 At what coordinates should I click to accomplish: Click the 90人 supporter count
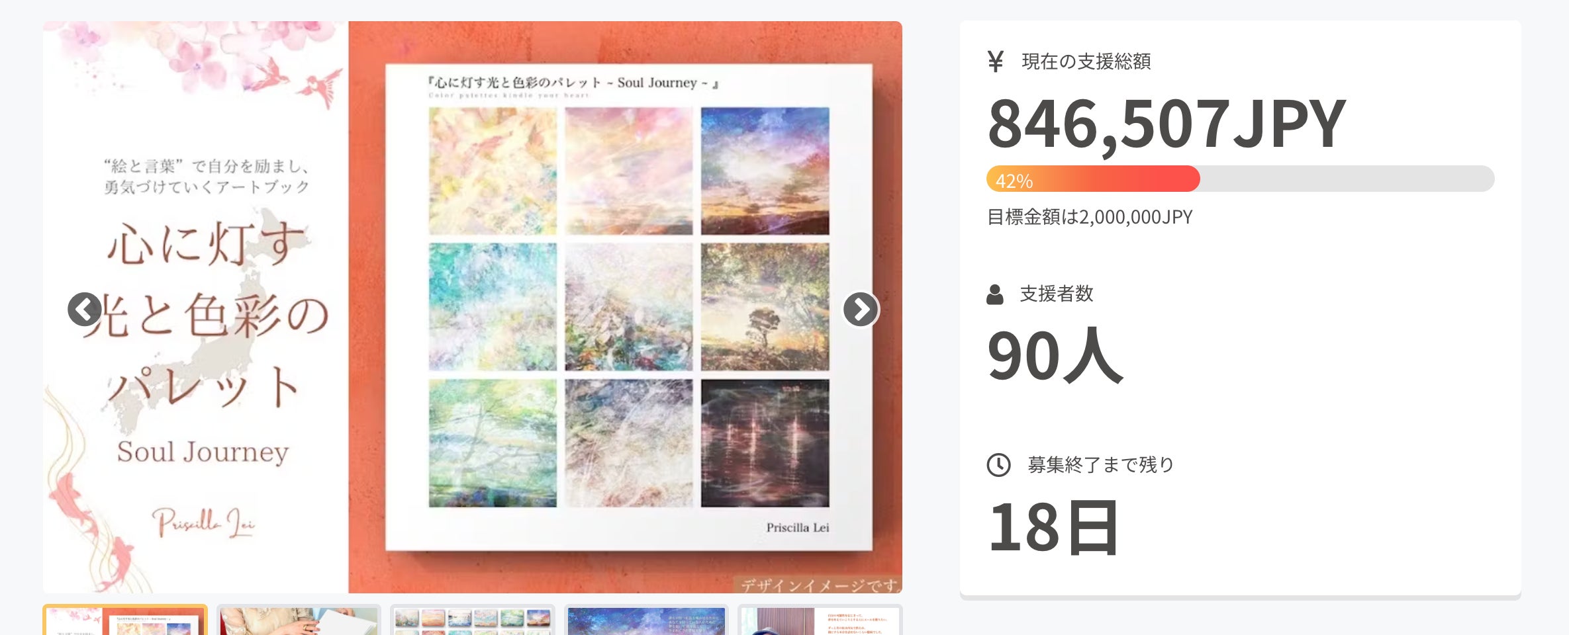point(1055,356)
